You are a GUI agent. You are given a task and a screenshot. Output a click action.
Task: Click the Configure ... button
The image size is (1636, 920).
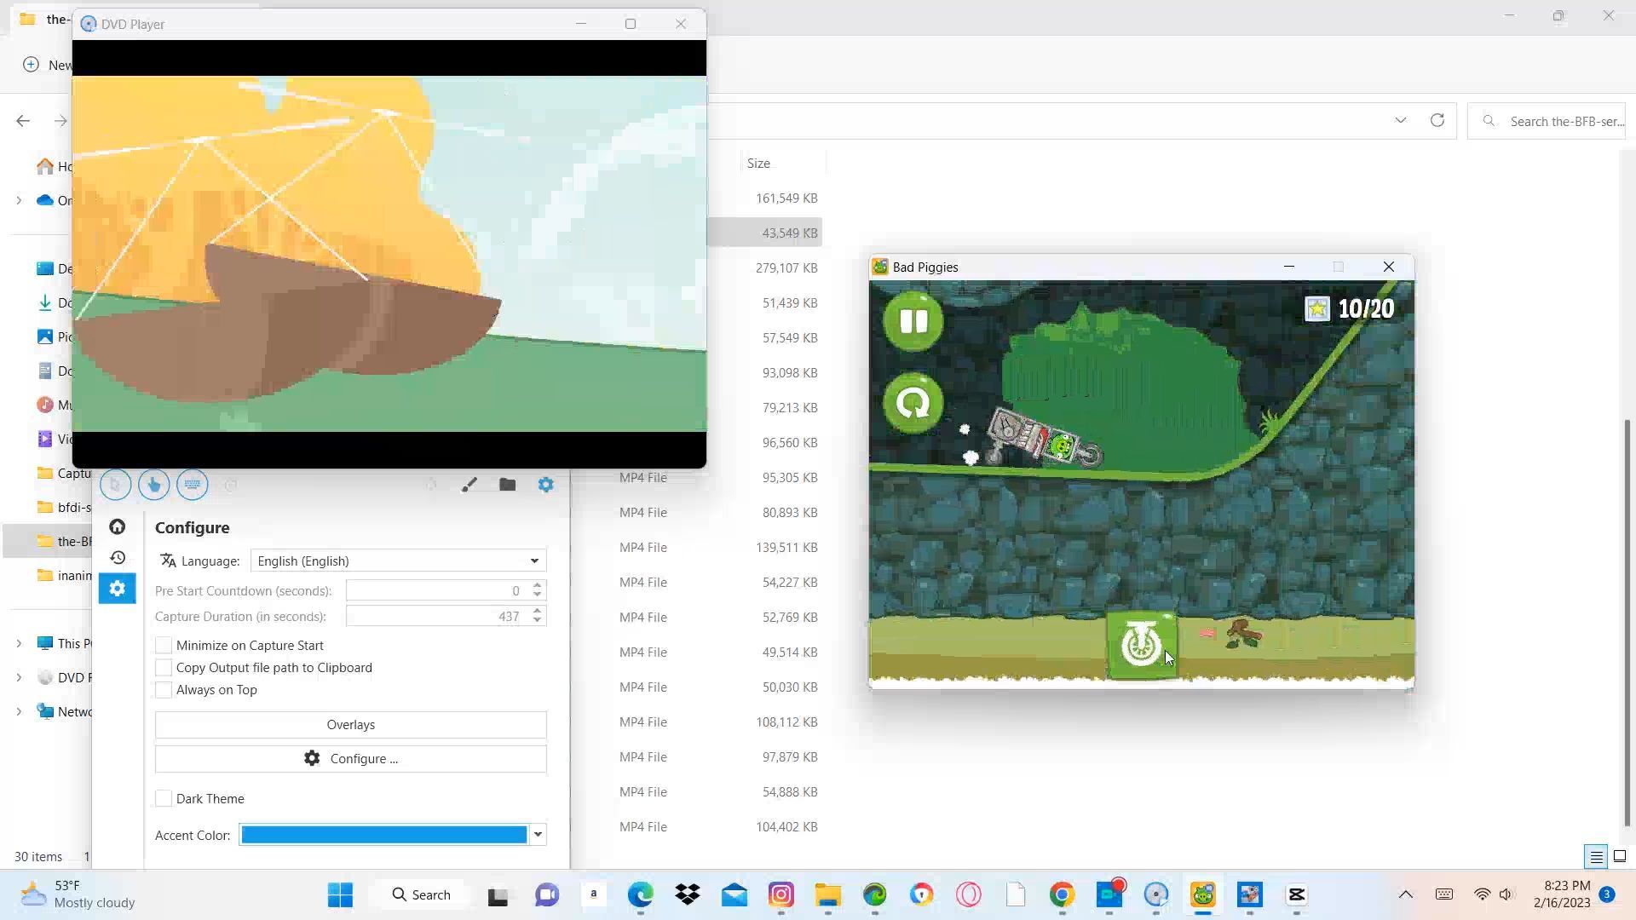[350, 759]
